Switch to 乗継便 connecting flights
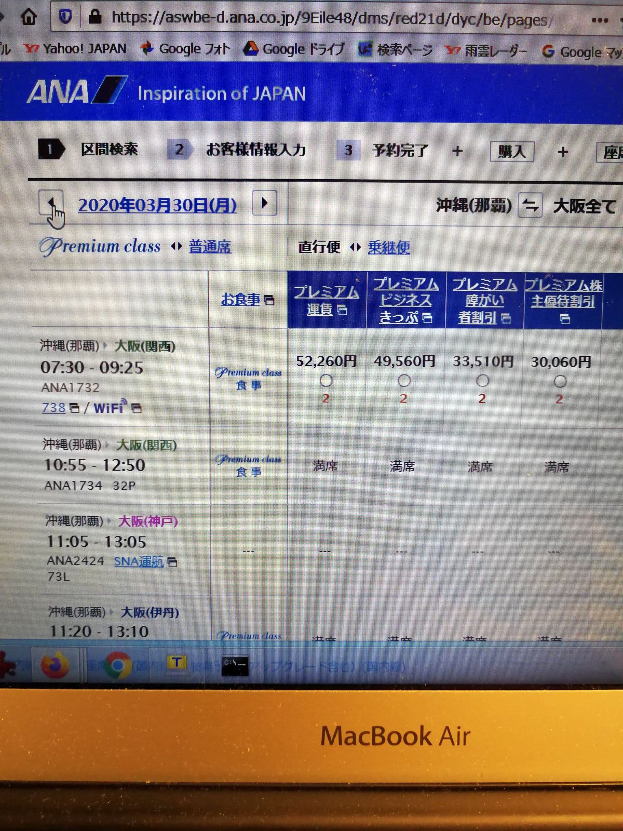The image size is (623, 831). click(389, 247)
